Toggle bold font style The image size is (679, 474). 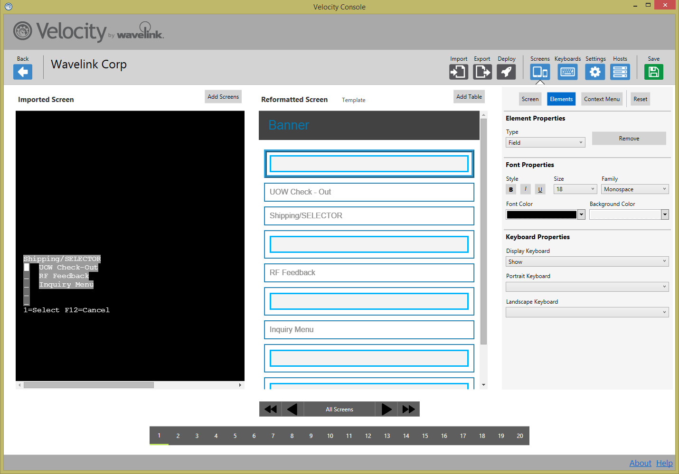511,189
